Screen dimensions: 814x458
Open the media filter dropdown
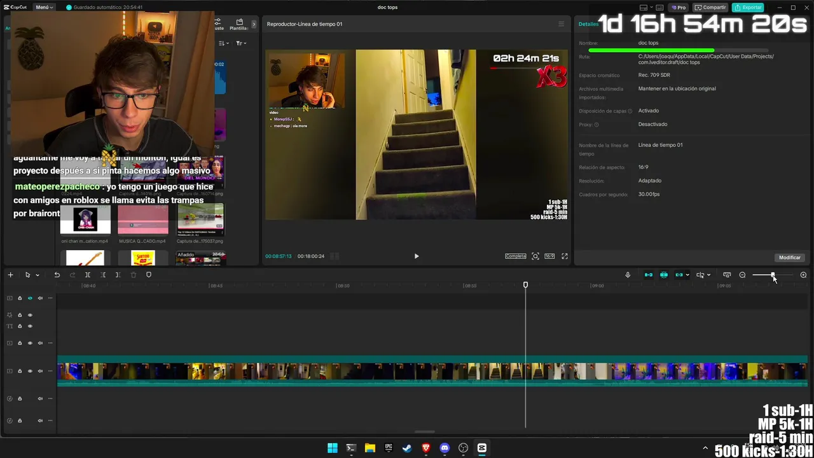(241, 43)
